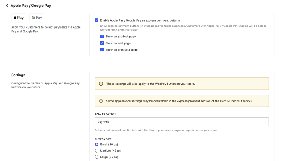Click the BUTTON SIZE label
282x161 pixels.
click(103, 139)
